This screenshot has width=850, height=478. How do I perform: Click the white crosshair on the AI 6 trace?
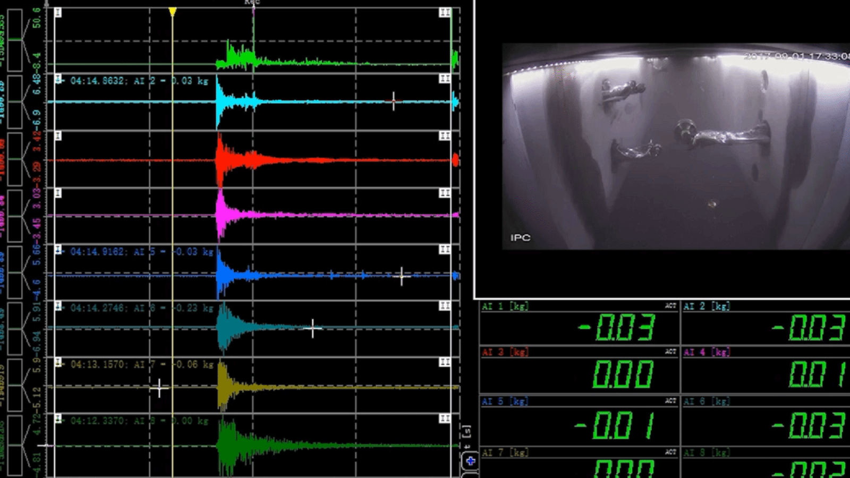[x=313, y=329]
